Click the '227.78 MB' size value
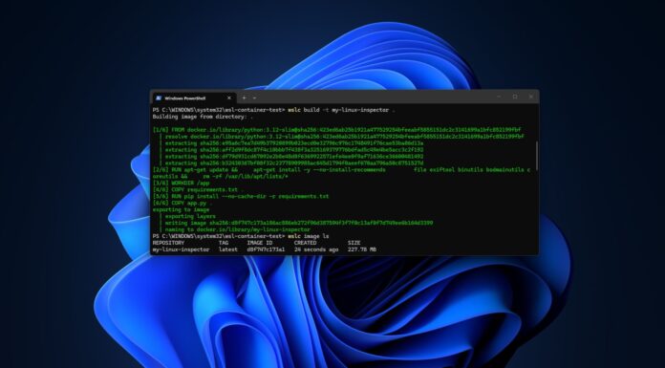665x368 pixels. coord(362,249)
